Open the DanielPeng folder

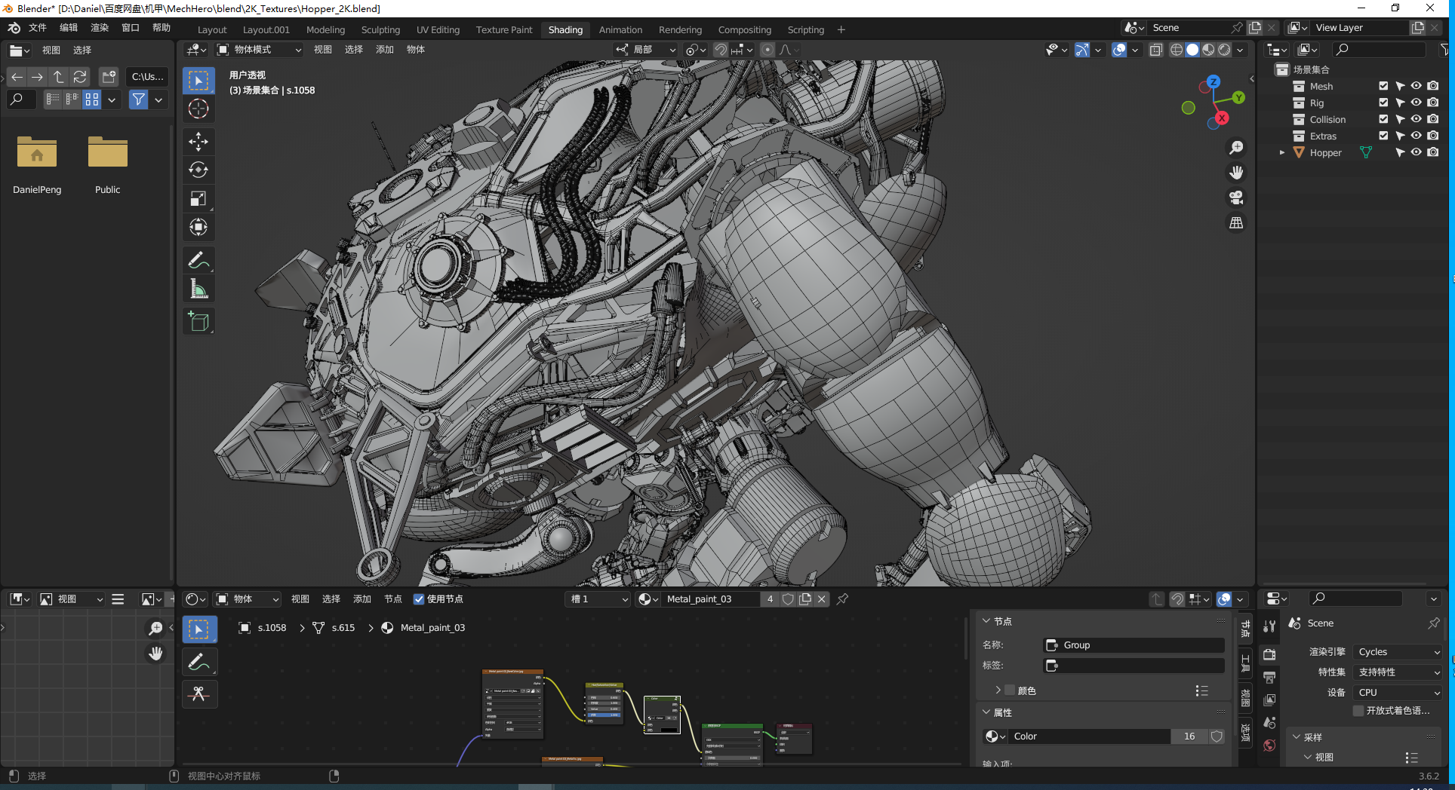pyautogui.click(x=37, y=155)
